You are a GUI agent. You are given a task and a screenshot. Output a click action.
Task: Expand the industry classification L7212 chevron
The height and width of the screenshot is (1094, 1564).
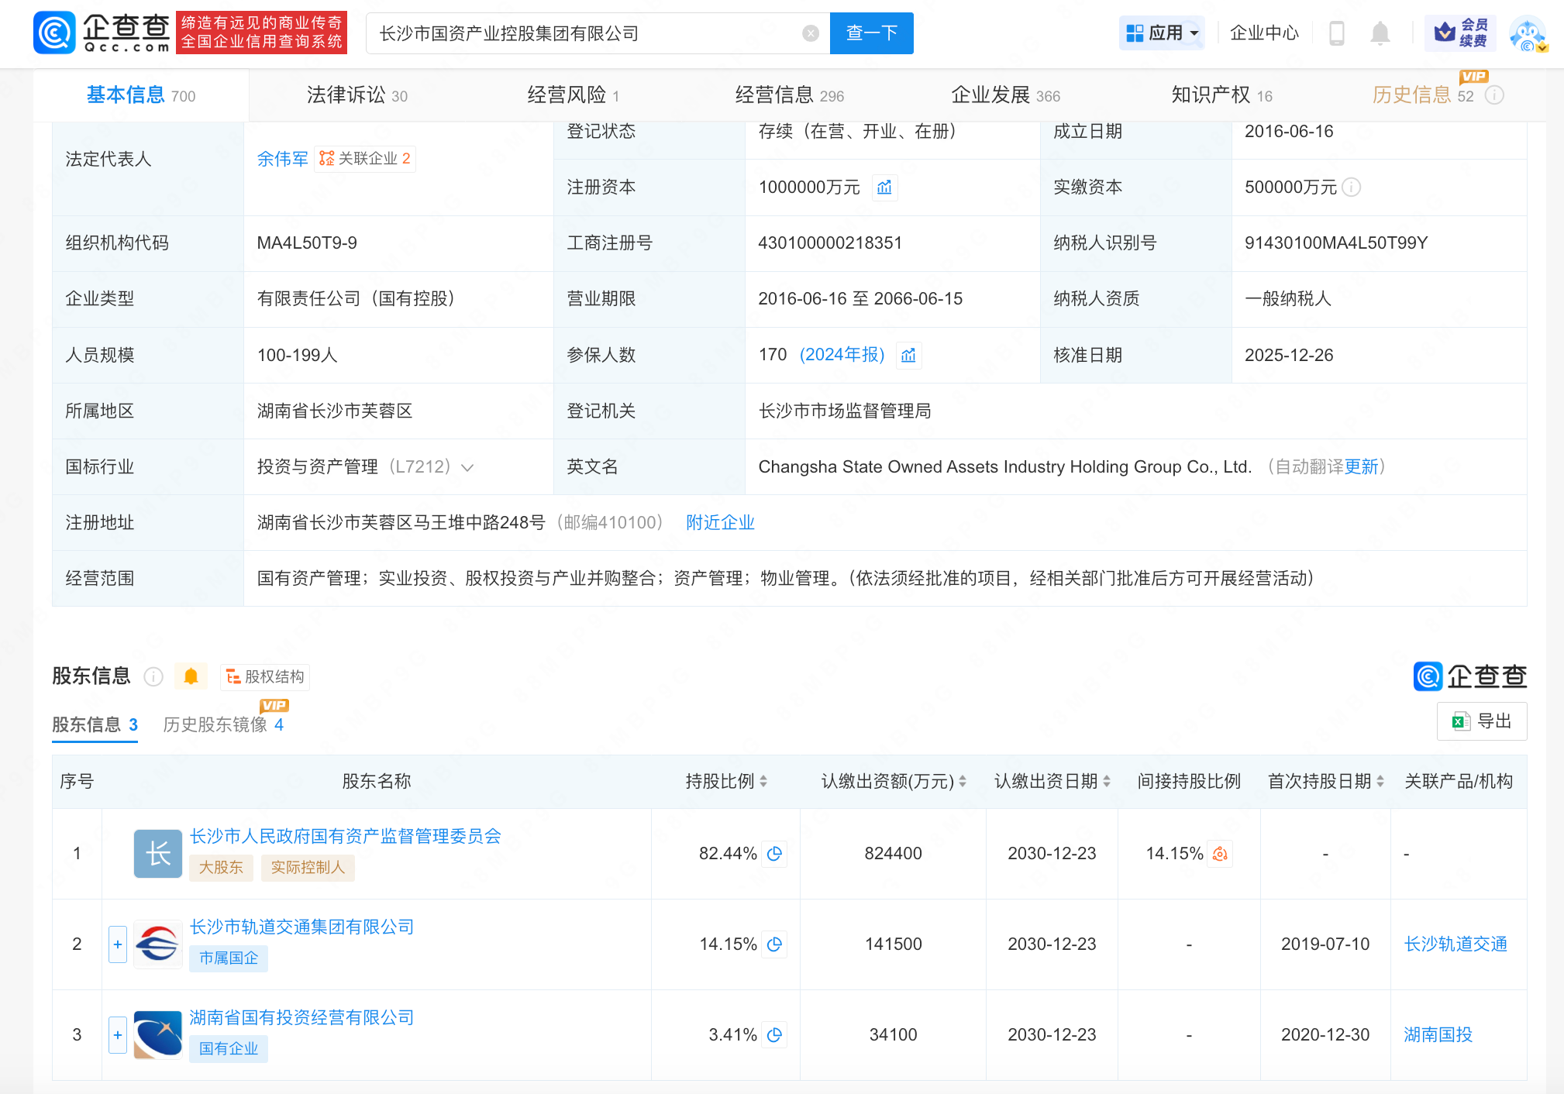tap(467, 467)
